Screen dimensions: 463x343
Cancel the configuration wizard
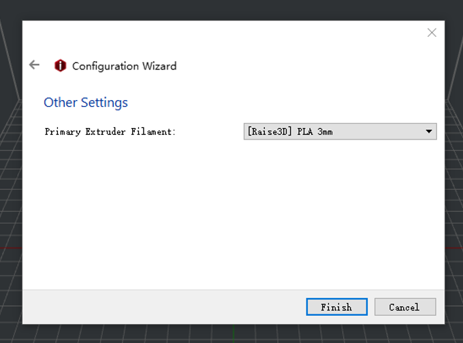pyautogui.click(x=405, y=307)
